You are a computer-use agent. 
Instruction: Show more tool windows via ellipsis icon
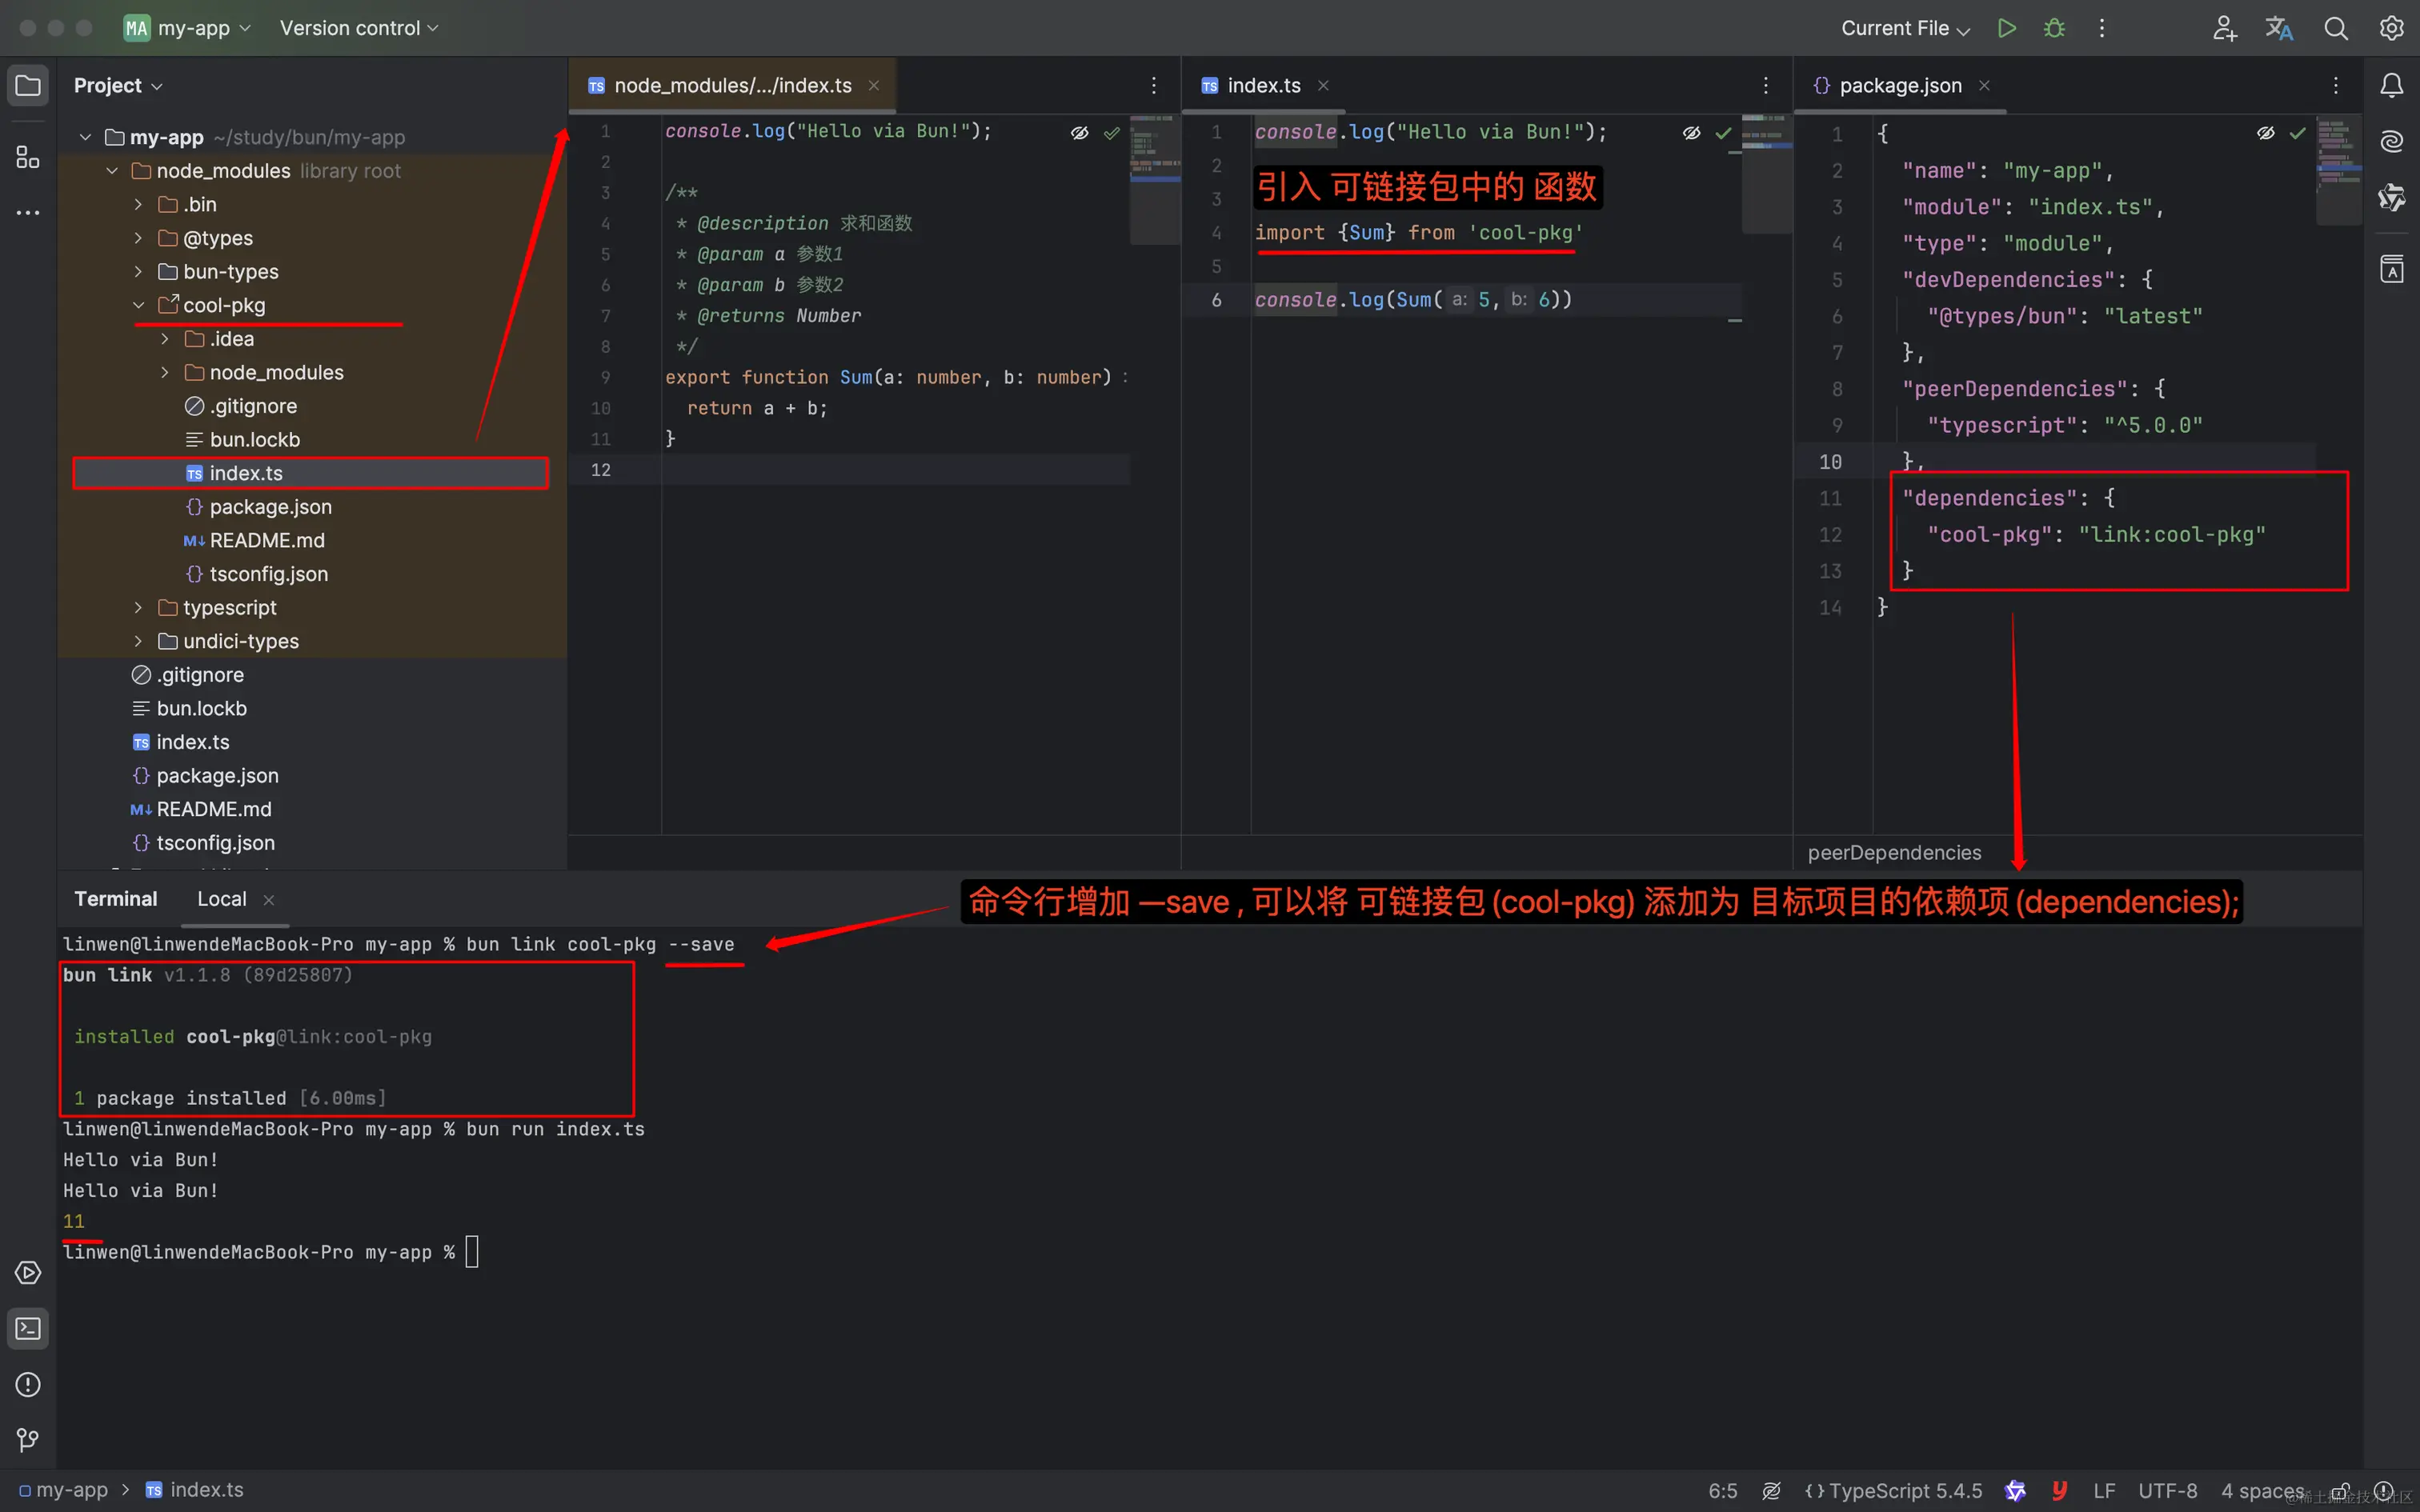[28, 213]
